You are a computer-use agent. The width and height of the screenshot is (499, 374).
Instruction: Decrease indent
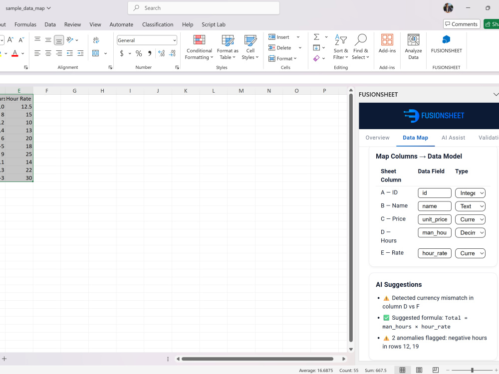70,53
